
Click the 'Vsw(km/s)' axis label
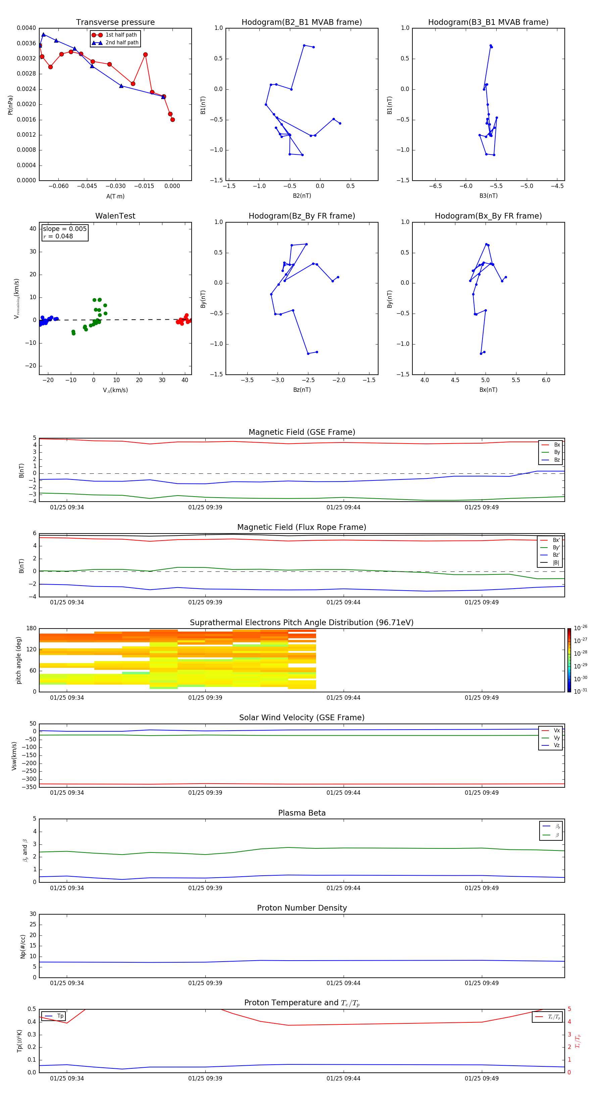click(x=14, y=756)
